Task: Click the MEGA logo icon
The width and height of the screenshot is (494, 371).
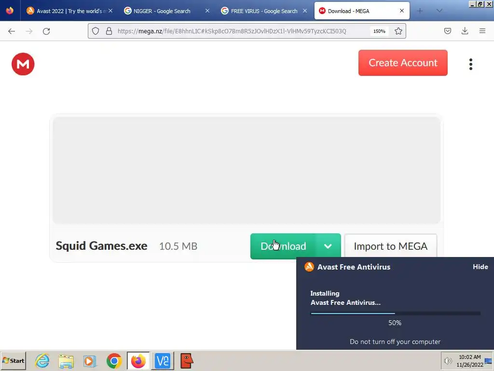Action: (23, 64)
